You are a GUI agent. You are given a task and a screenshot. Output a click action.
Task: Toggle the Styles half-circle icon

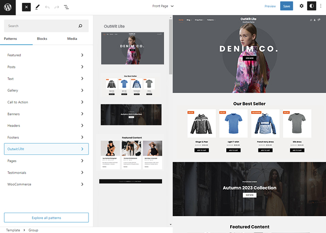pyautogui.click(x=311, y=6)
